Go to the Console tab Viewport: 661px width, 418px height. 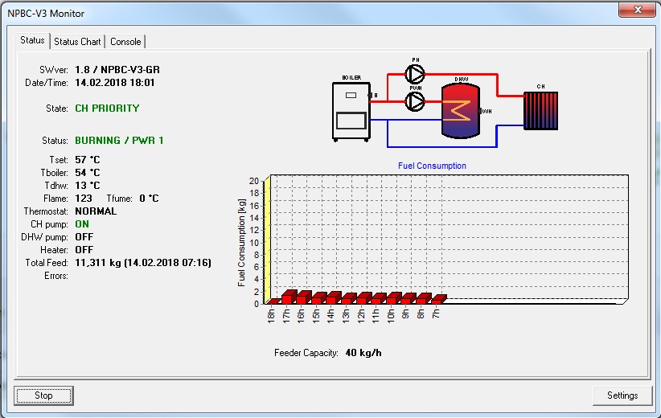(x=125, y=42)
